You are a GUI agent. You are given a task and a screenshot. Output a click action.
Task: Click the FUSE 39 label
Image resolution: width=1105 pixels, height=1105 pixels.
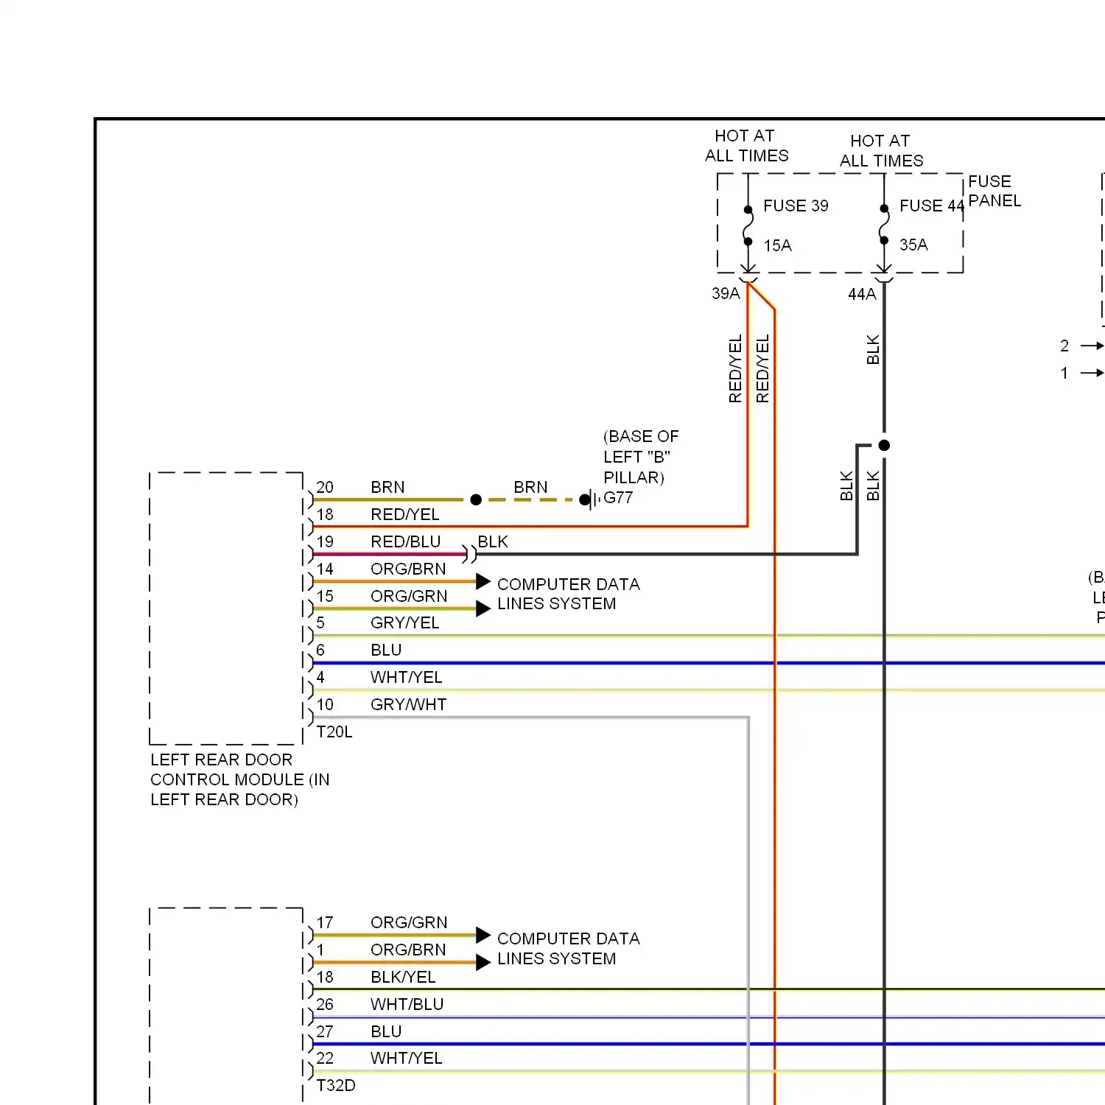coord(796,206)
